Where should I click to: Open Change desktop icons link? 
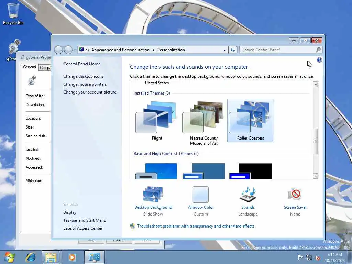click(x=83, y=76)
